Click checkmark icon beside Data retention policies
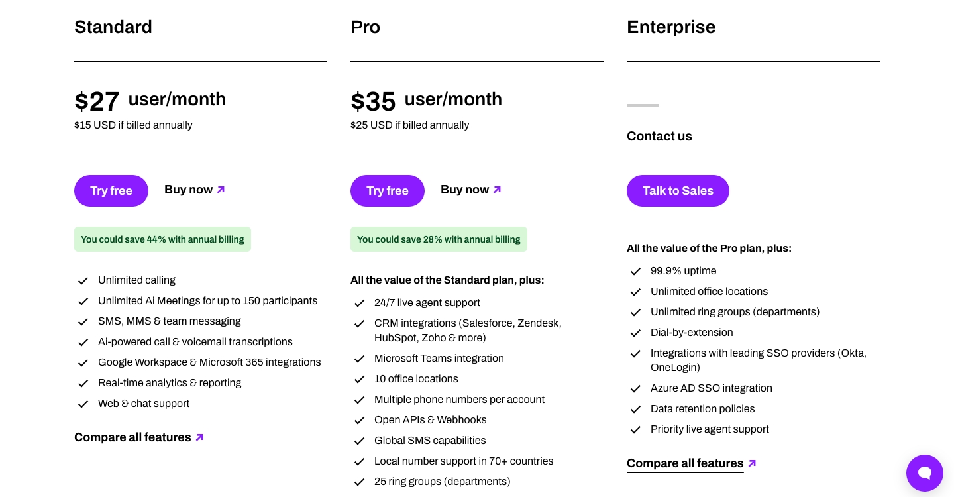 [636, 410]
